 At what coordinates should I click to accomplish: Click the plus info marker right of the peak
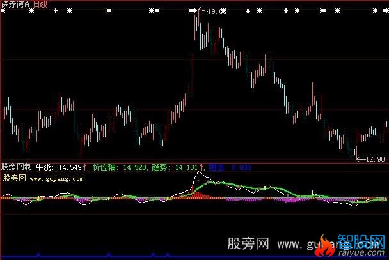[286, 11]
